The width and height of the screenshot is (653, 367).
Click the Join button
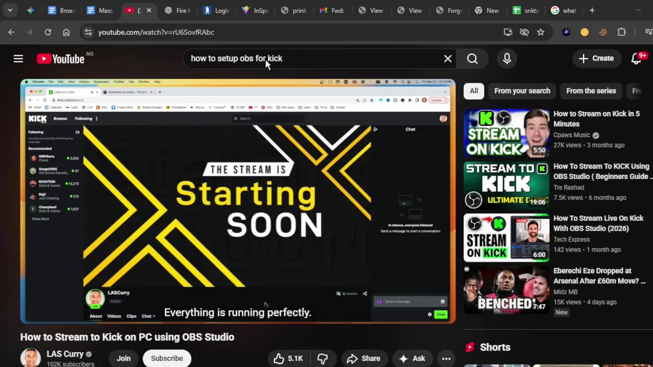coord(123,358)
